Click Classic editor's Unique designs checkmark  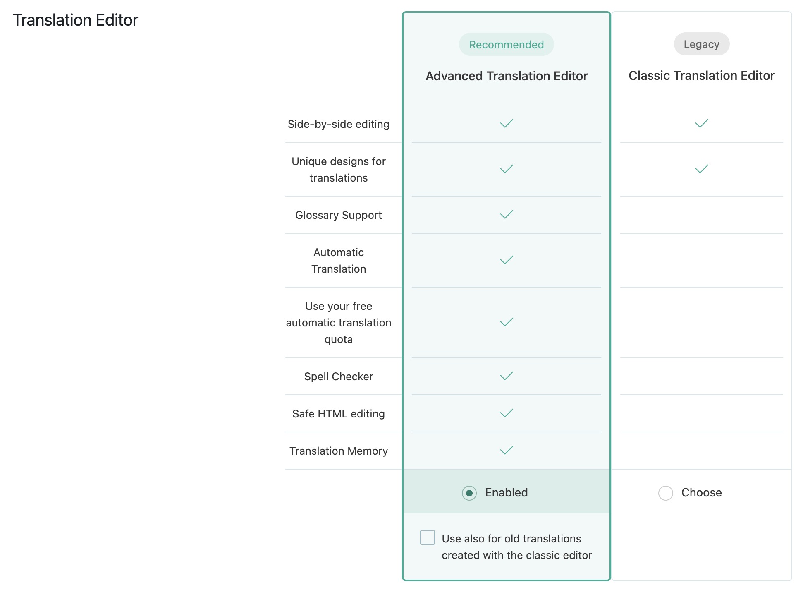[701, 169]
